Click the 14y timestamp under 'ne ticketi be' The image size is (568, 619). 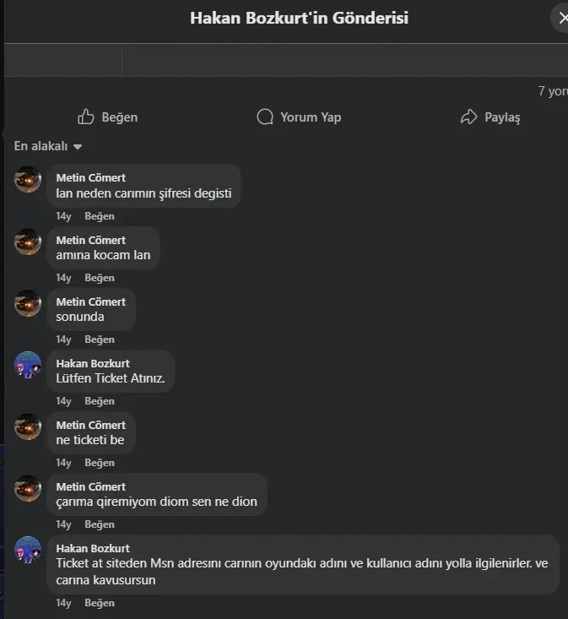pos(63,463)
